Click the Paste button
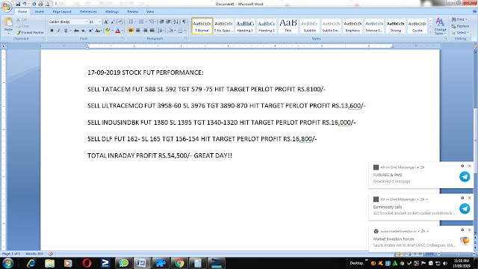Image resolution: width=478 pixels, height=269 pixels. click(x=8, y=25)
